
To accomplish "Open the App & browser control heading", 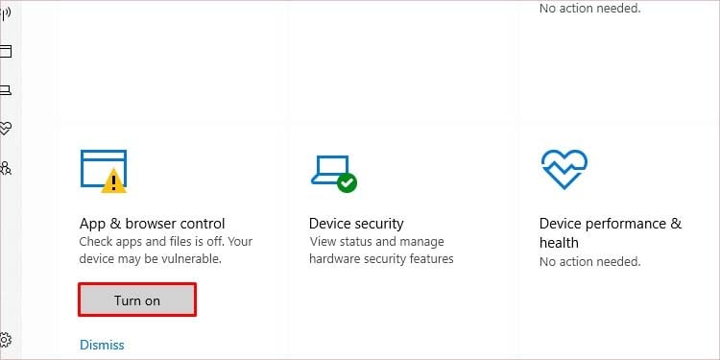I will 152,224.
